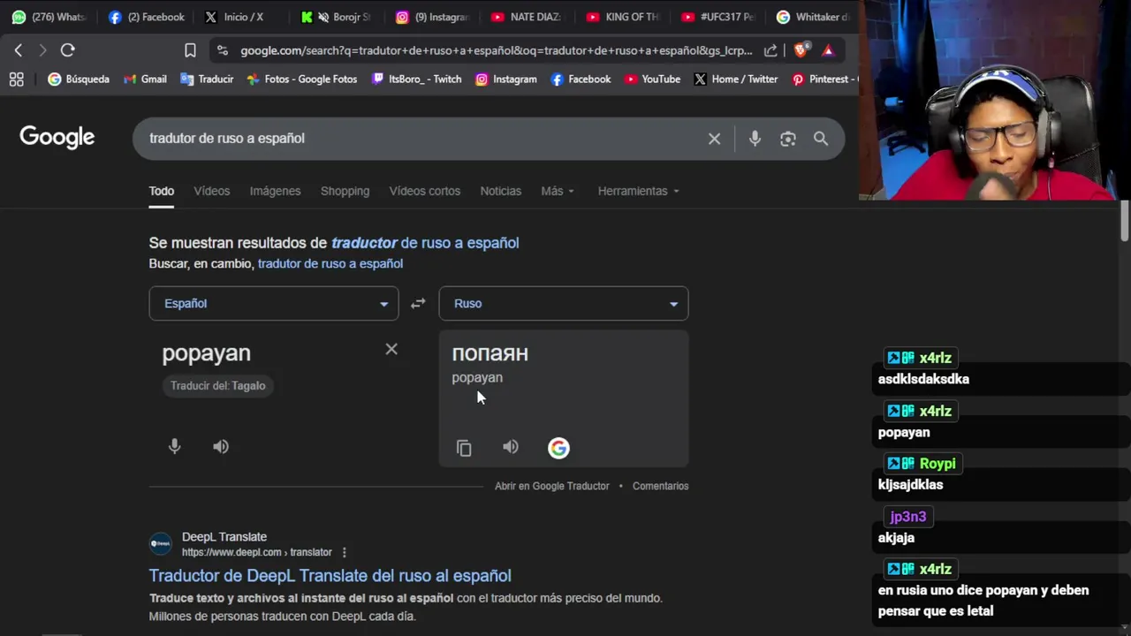Click in the Google search input field
The height and width of the screenshot is (636, 1131).
pyautogui.click(x=420, y=139)
